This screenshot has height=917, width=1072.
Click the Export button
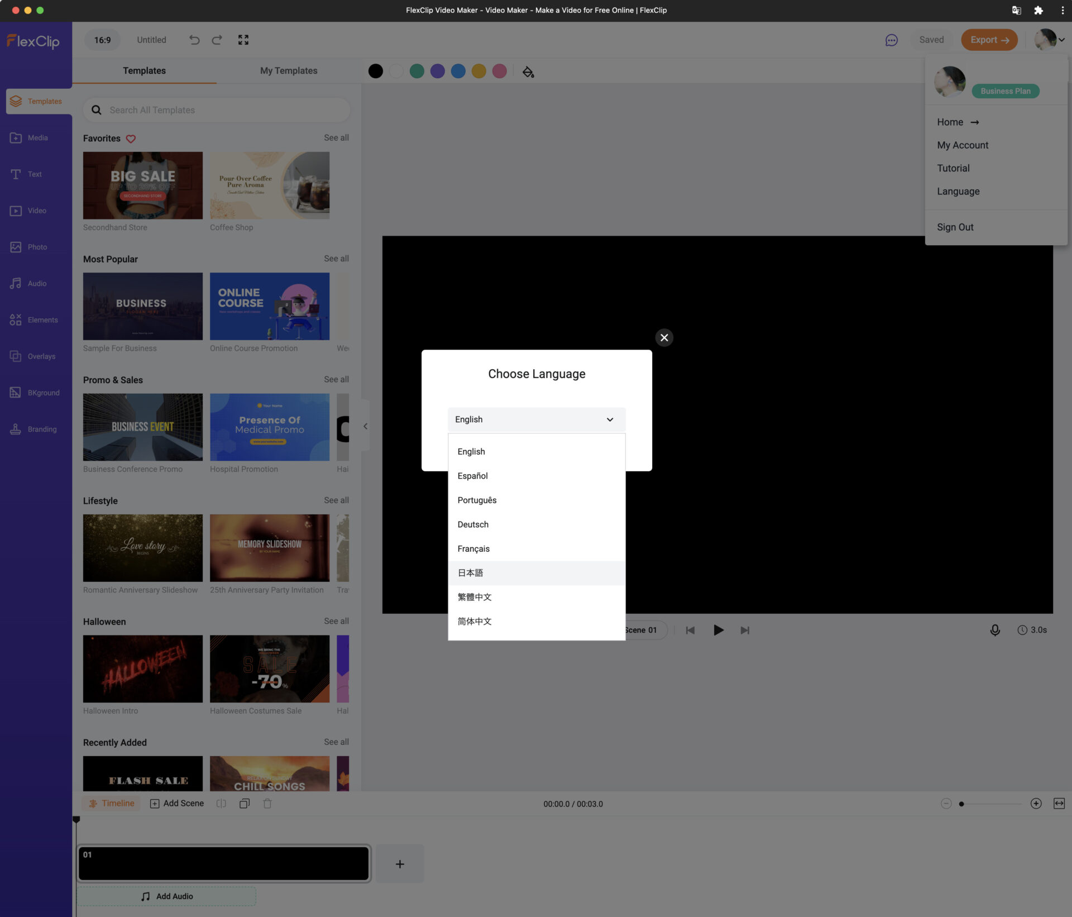click(989, 40)
